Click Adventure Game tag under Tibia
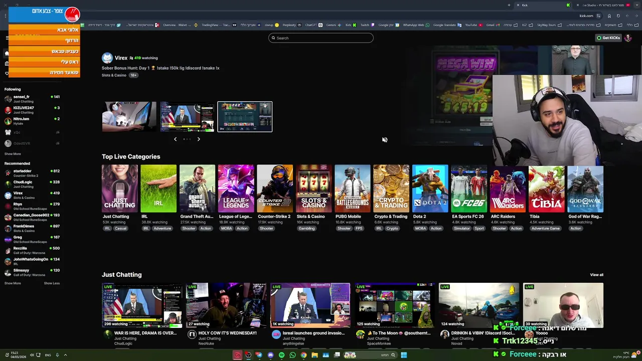642x361 pixels. 545,229
